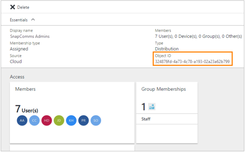Open the CC member avatar
The image size is (245, 152).
click(x=34, y=120)
